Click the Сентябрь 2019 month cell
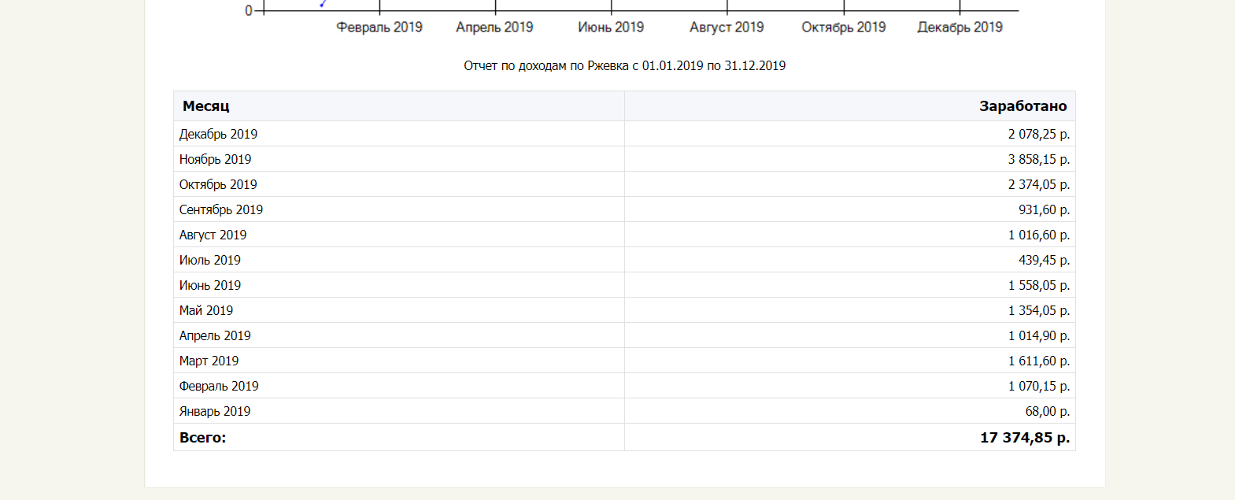The image size is (1235, 500). click(x=221, y=210)
